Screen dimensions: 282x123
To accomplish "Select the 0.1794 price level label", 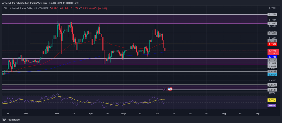I will click(x=272, y=15).
